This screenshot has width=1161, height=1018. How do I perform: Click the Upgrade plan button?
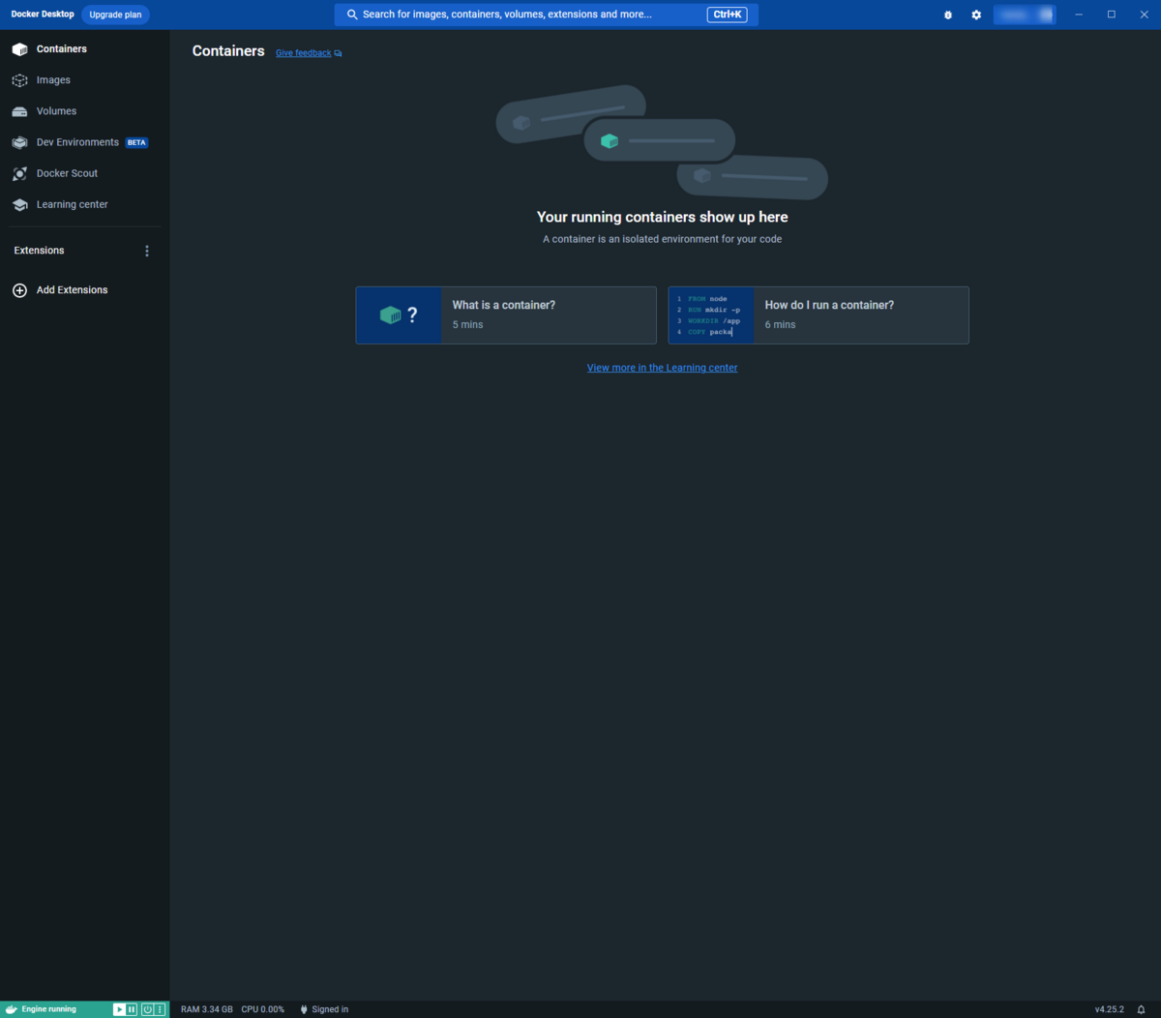(115, 15)
